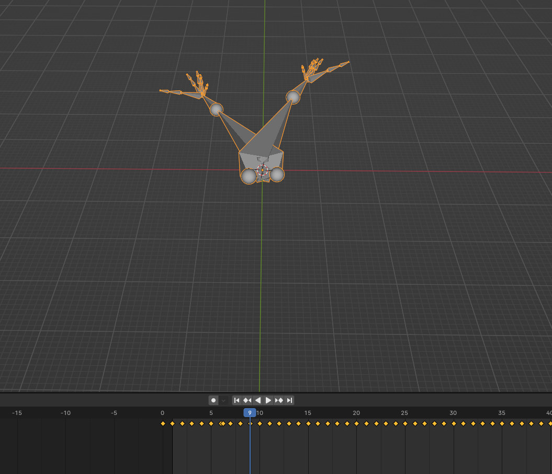Click frame 25 on the timeline ruler
Screen dimensions: 552x474
click(x=404, y=413)
